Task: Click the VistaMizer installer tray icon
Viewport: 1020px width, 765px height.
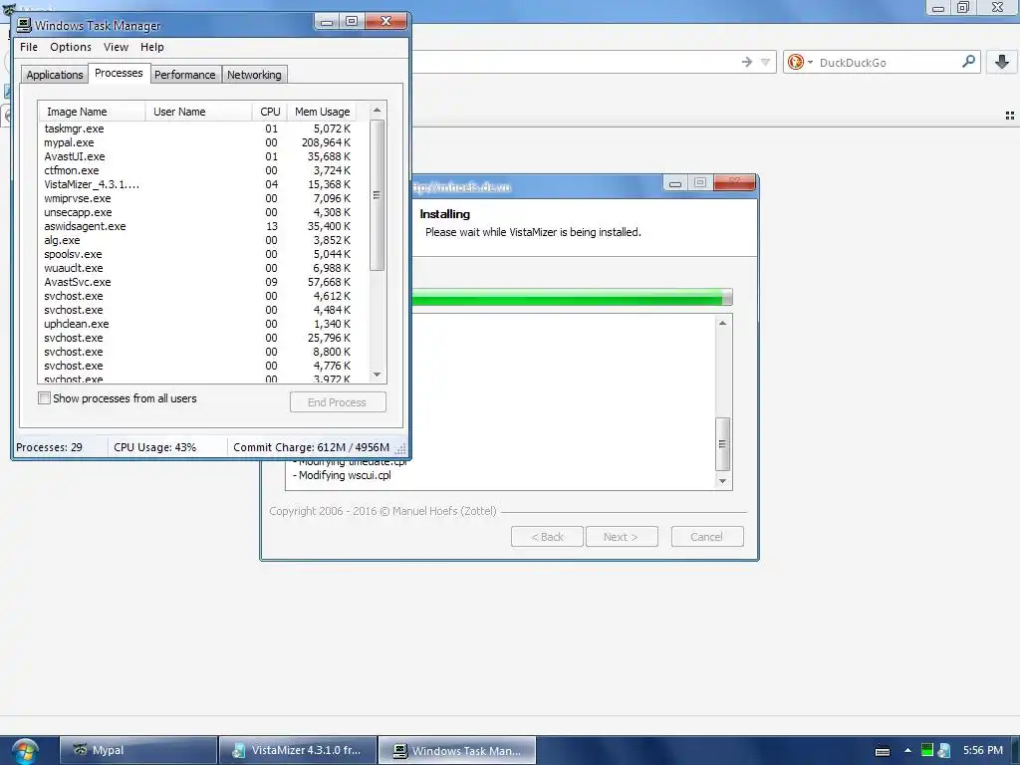Action: [x=944, y=751]
